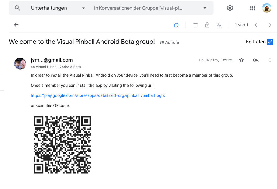Click the '89 Aufrufe' view count
Screen dimensions: 277x189
point(169,42)
